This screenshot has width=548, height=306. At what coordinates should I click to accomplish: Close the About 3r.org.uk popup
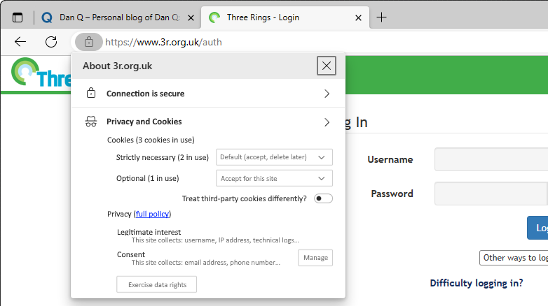click(327, 66)
